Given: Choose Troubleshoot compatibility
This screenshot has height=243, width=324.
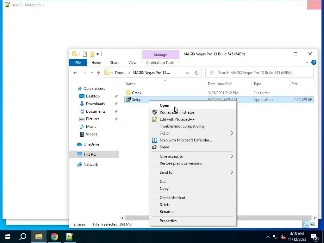Looking at the screenshot, I should pos(193,126).
